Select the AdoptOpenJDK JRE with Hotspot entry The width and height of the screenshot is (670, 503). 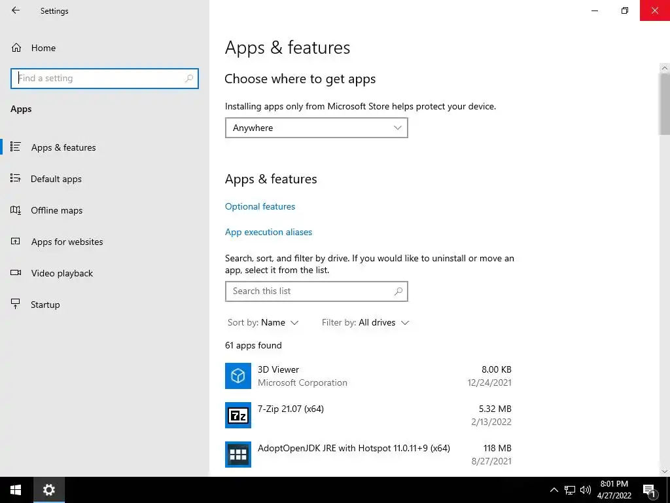click(368, 455)
